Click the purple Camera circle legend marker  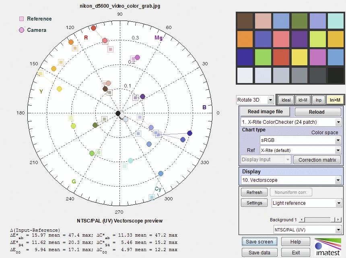22,30
